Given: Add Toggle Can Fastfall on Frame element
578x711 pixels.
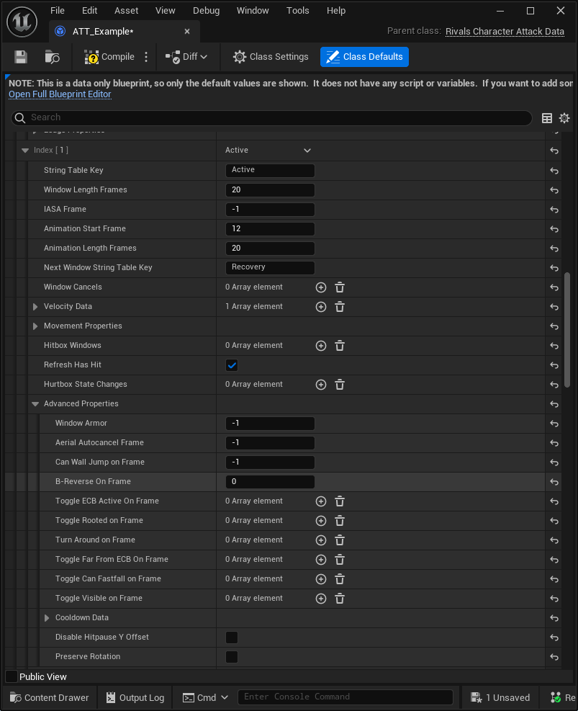Looking at the screenshot, I should click(x=321, y=579).
